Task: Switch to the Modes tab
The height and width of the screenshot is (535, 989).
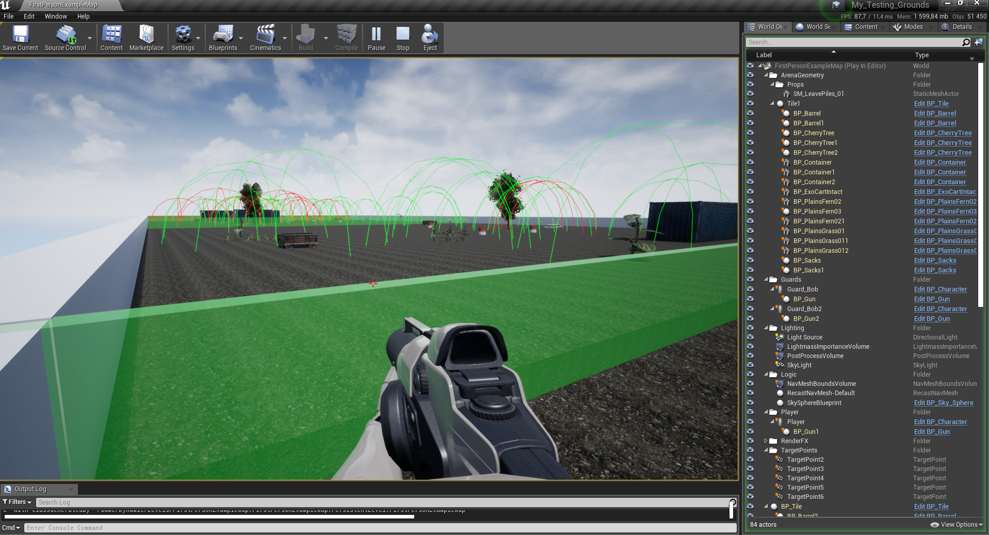Action: [x=913, y=27]
